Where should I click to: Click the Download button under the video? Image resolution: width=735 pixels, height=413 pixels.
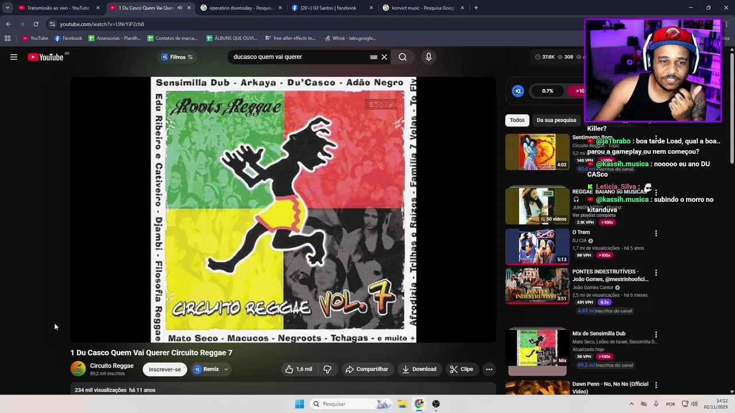click(x=419, y=369)
